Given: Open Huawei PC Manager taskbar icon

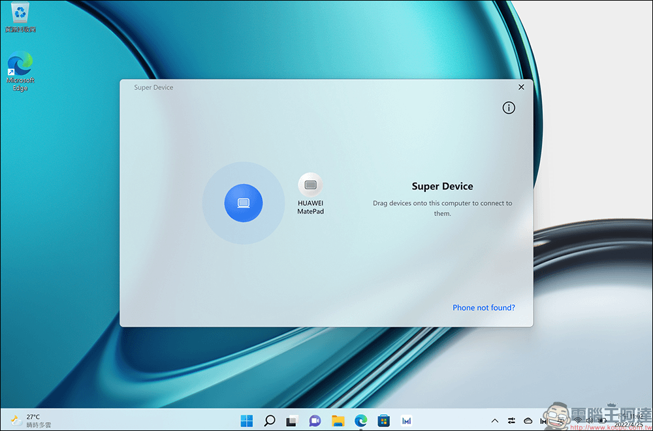Looking at the screenshot, I should (x=406, y=421).
